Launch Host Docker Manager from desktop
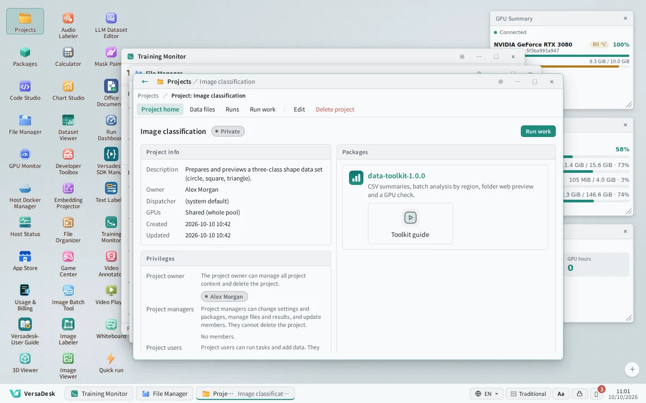646x403 pixels. [x=25, y=196]
